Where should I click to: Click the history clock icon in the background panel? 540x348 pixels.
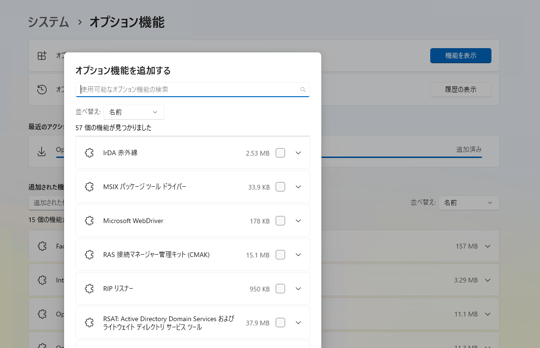(41, 89)
